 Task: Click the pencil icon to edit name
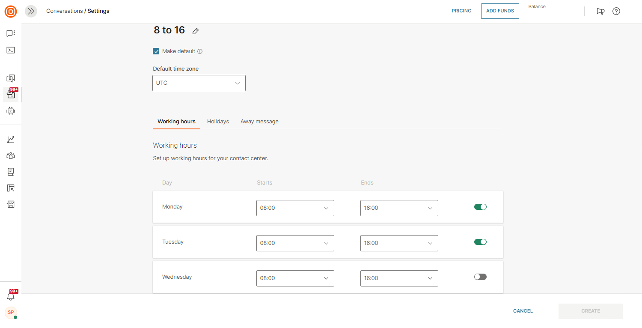pos(196,31)
